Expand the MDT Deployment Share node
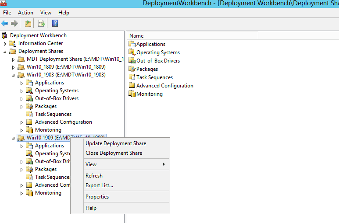The height and width of the screenshot is (223, 339). (x=13, y=59)
